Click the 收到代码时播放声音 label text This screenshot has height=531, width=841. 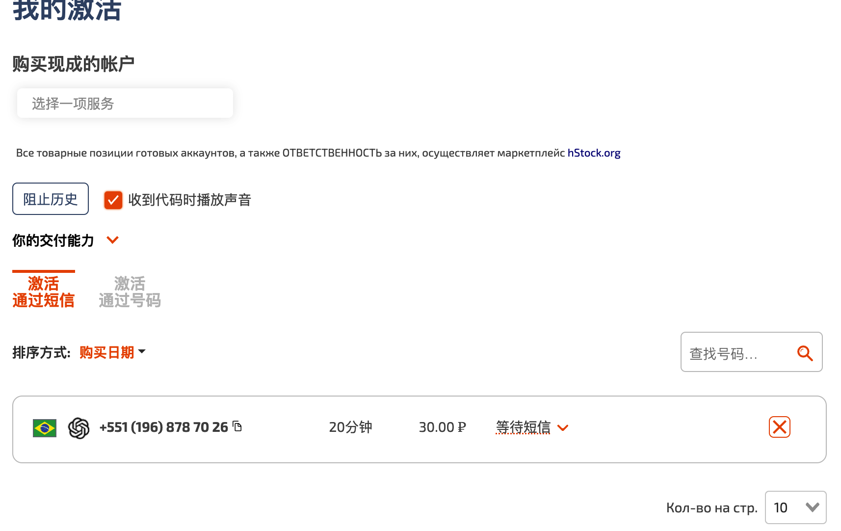(x=189, y=200)
